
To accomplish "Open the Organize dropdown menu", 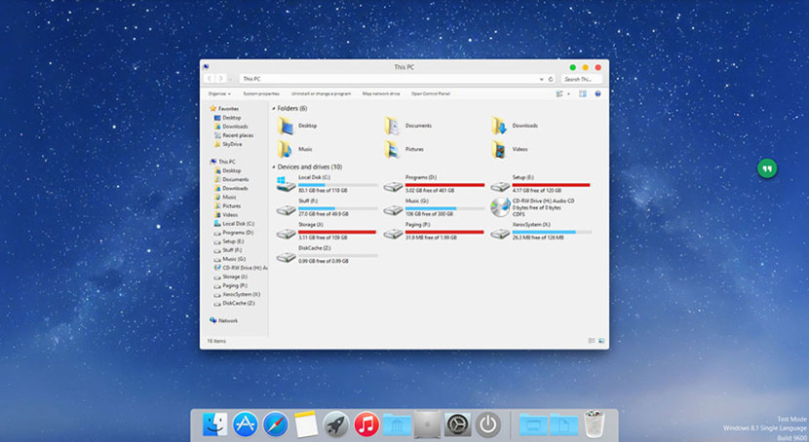I will (x=219, y=93).
